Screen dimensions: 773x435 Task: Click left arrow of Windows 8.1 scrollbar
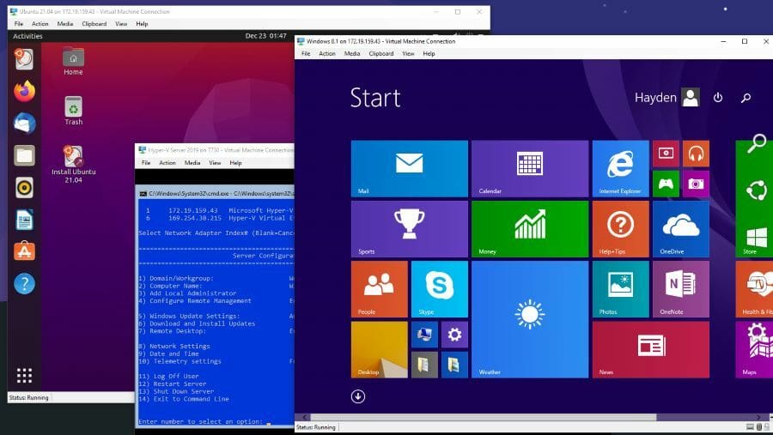[304, 417]
